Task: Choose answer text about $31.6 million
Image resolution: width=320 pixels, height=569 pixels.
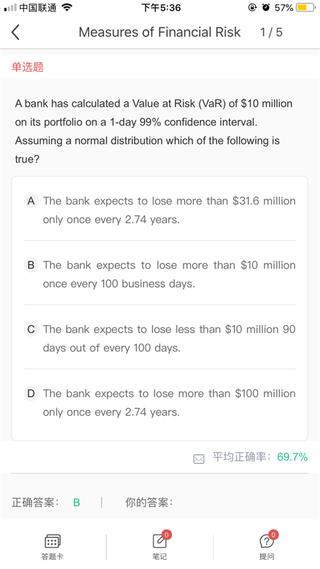Action: pos(169,210)
